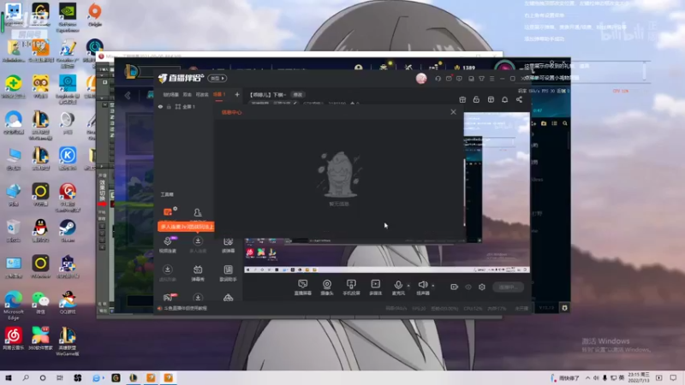The height and width of the screenshot is (385, 685).
Task: Open Microsoft Edge desktop shortcut
Action: click(13, 305)
